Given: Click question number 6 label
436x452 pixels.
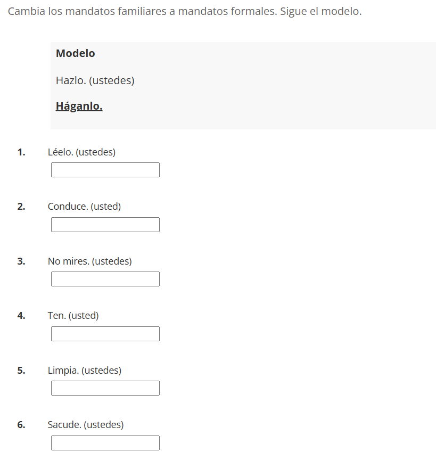Looking at the screenshot, I should 21,425.
